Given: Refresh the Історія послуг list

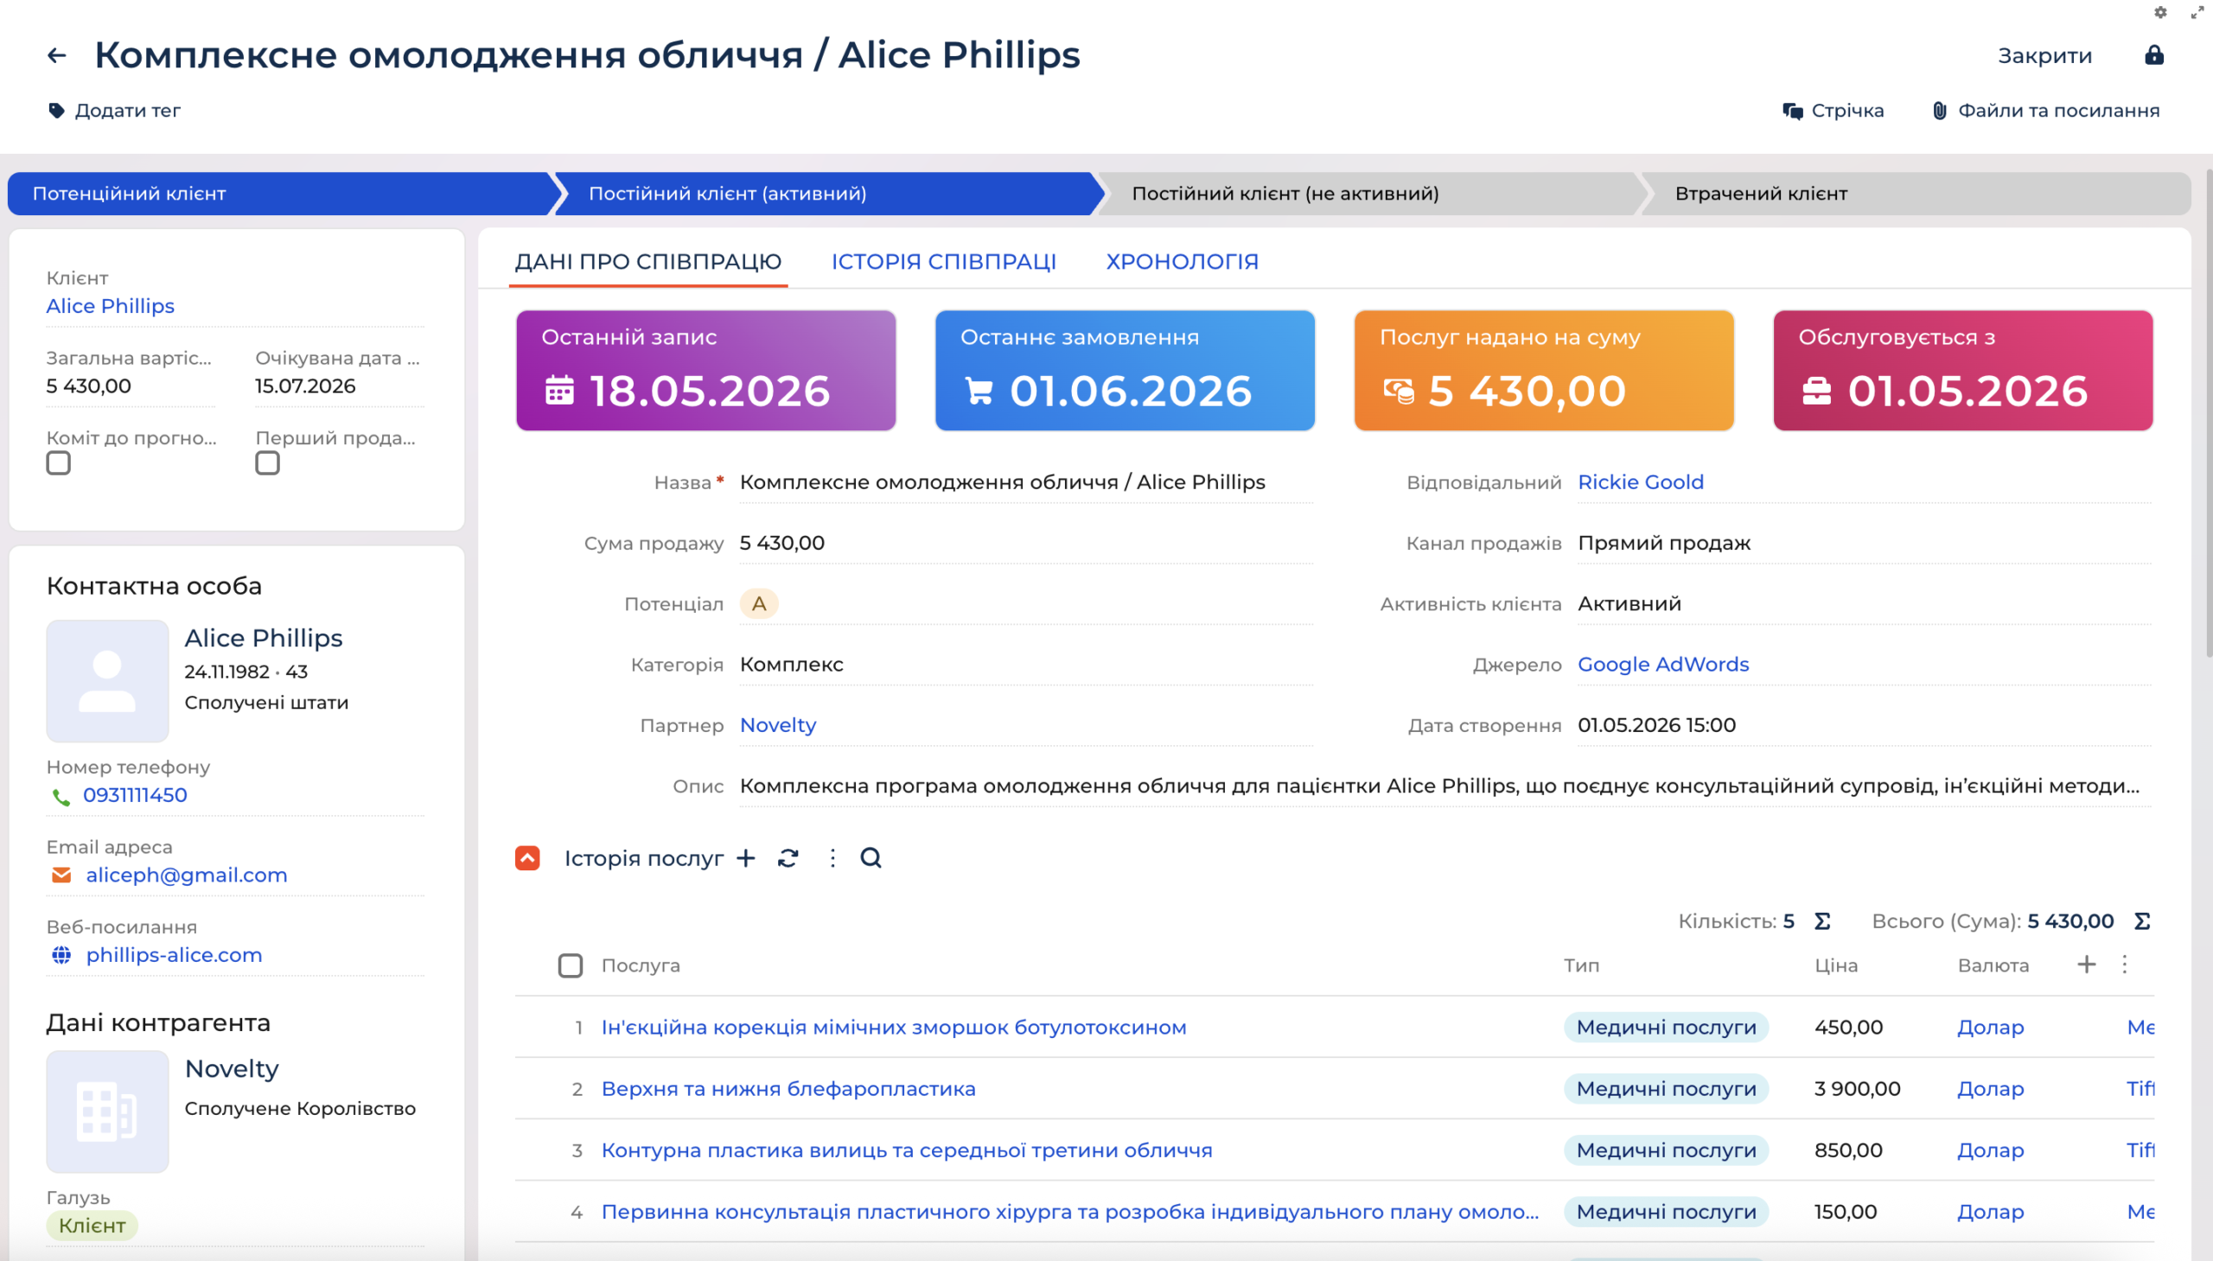Looking at the screenshot, I should (x=788, y=858).
